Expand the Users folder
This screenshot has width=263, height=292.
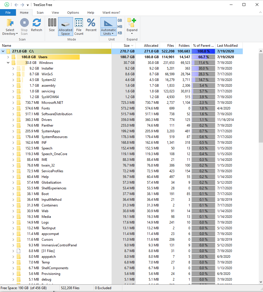[8, 57]
